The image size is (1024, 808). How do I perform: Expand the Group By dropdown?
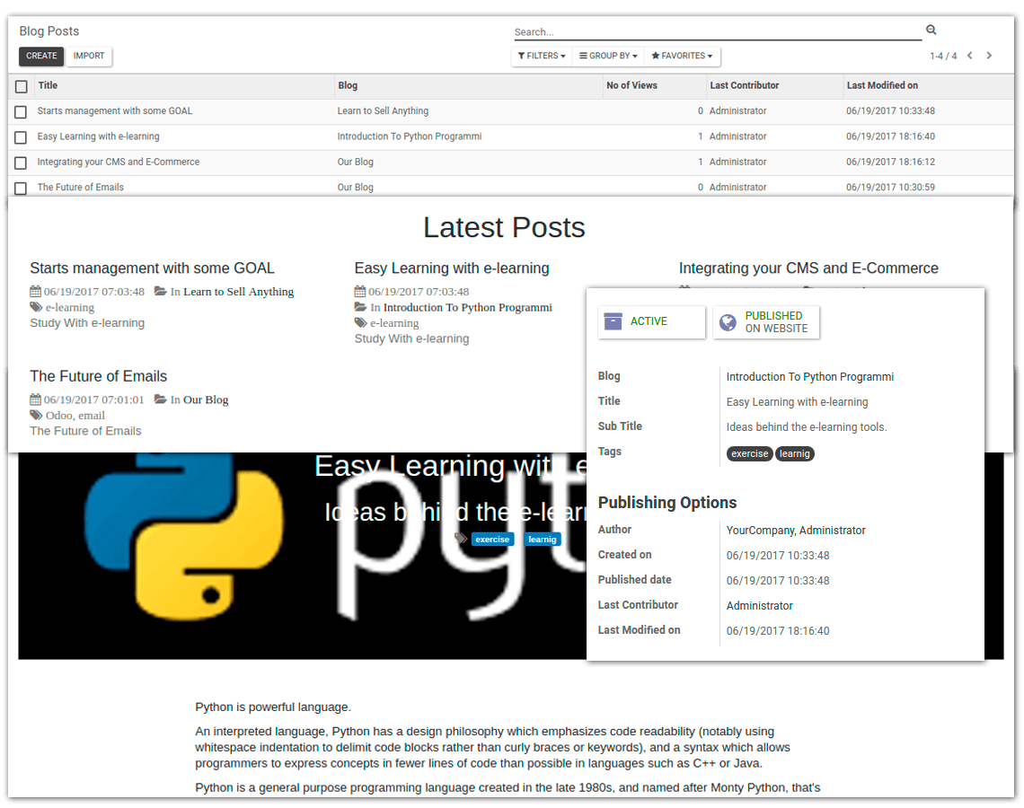tap(608, 56)
